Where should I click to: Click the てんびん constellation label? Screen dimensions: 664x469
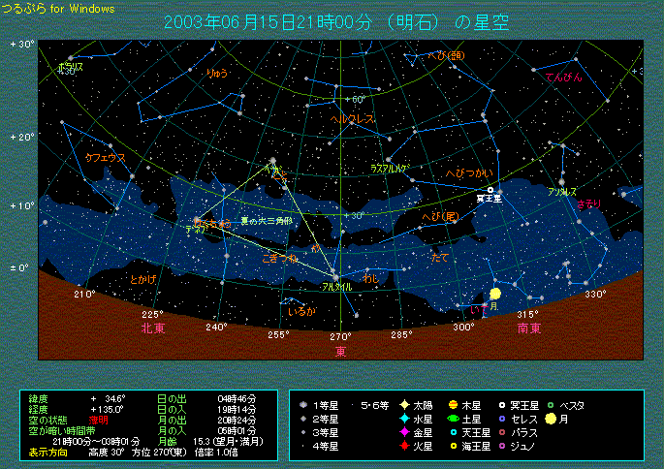pyautogui.click(x=563, y=78)
